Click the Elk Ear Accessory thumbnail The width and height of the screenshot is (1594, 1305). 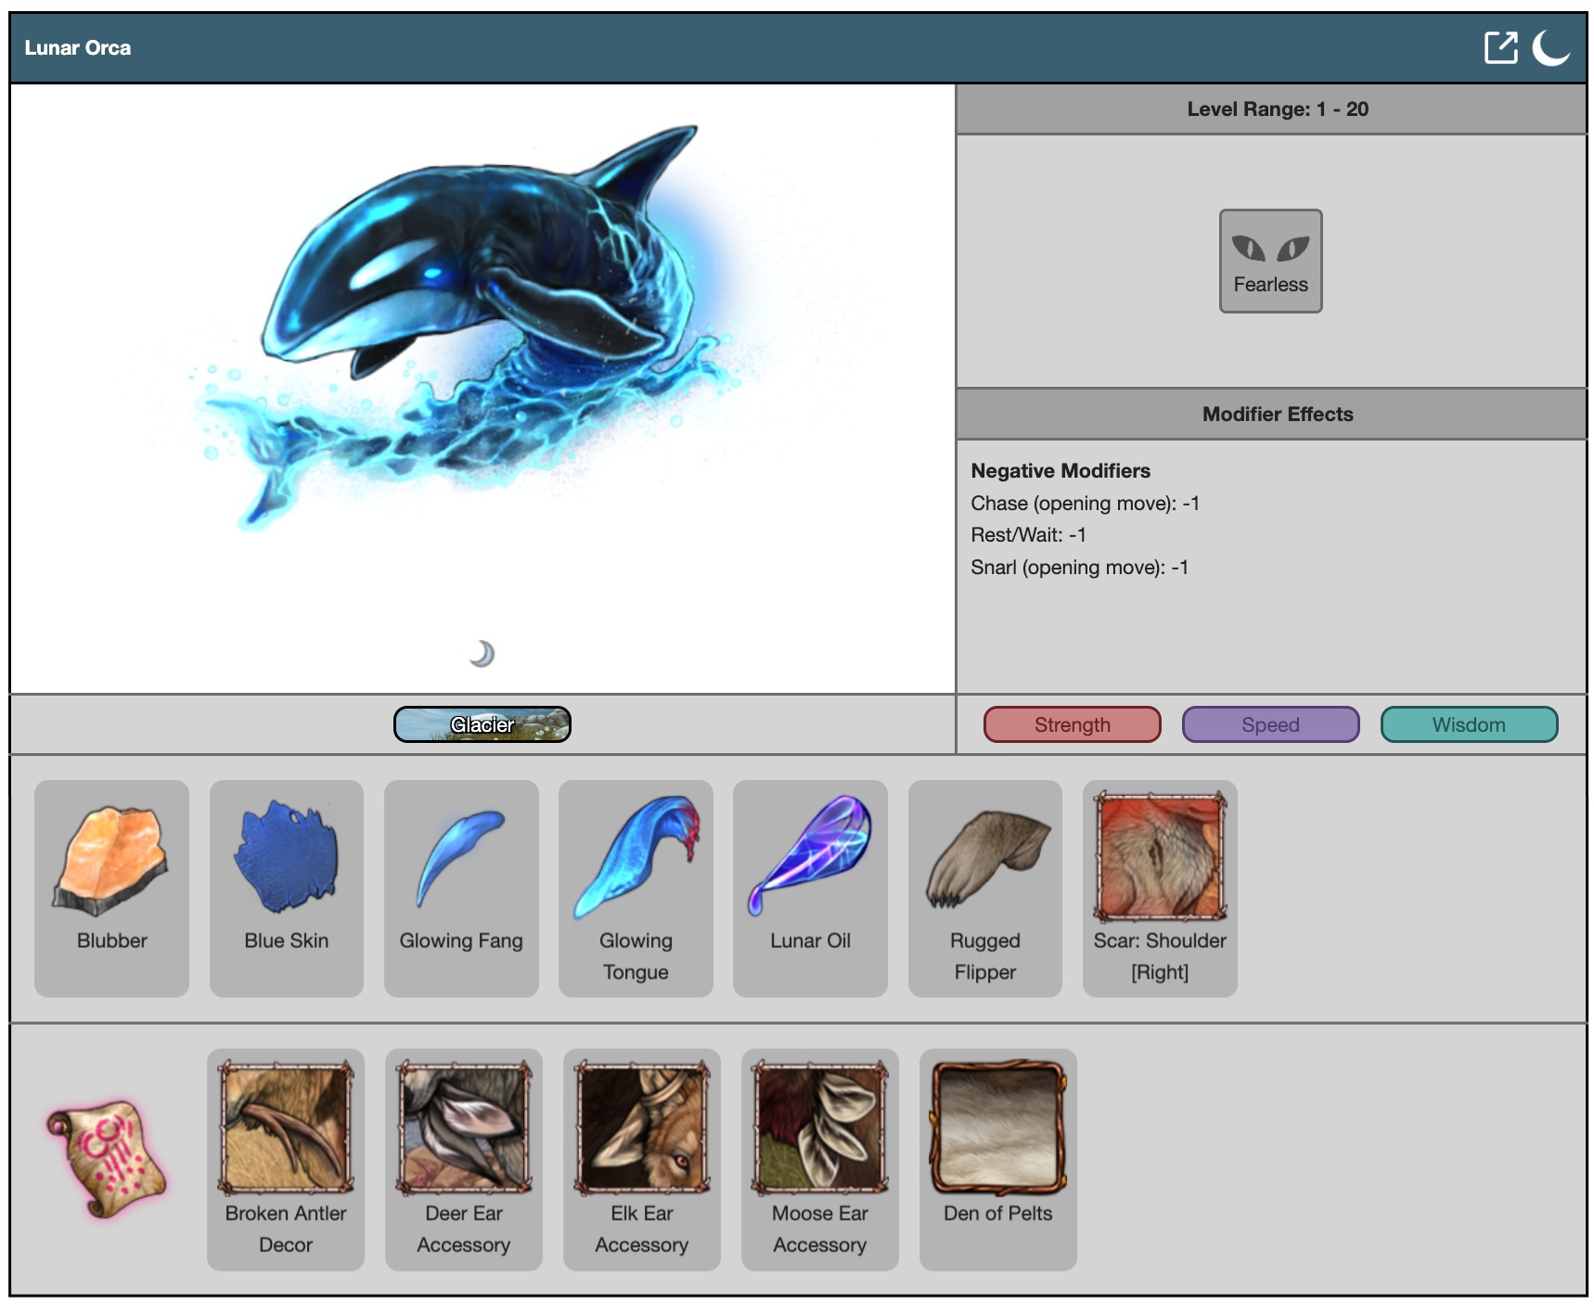point(641,1128)
